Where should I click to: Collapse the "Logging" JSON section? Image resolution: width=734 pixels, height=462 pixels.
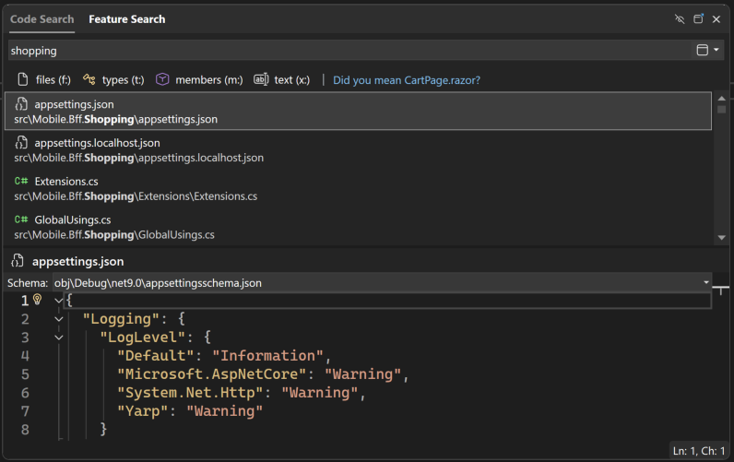point(59,319)
